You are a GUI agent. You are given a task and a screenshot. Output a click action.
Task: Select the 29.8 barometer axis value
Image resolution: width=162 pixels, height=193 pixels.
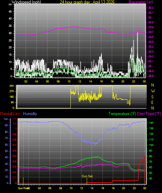(x=151, y=27)
